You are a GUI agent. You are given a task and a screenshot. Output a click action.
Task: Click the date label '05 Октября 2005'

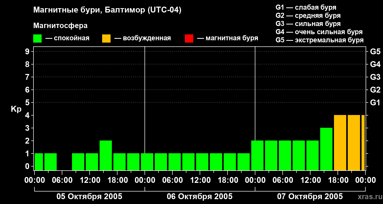point(89,197)
